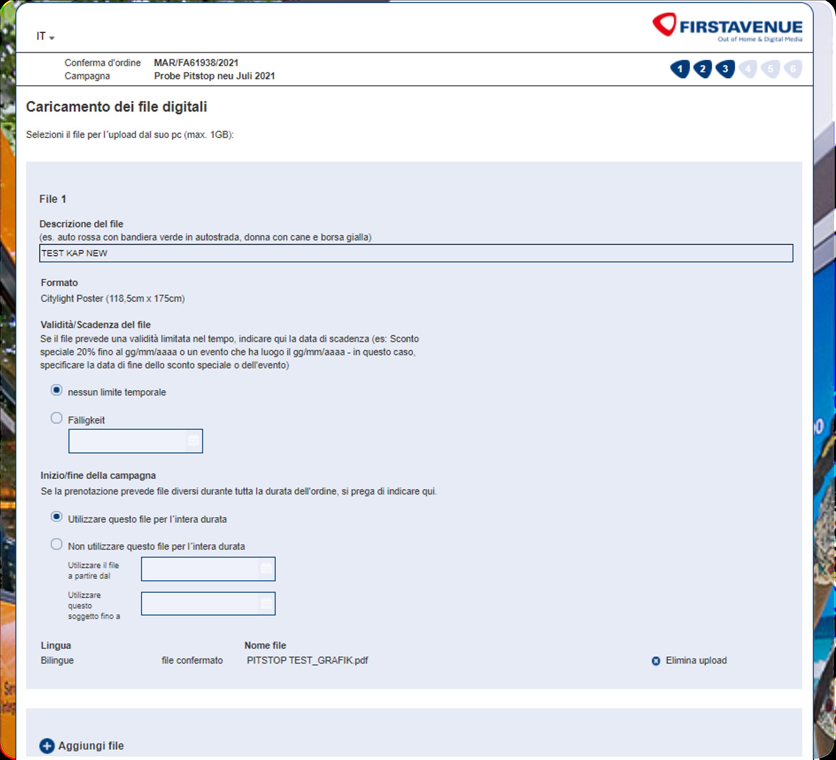Open calendar for 'a partire dal' date
This screenshot has height=760, width=836.
pyautogui.click(x=266, y=568)
